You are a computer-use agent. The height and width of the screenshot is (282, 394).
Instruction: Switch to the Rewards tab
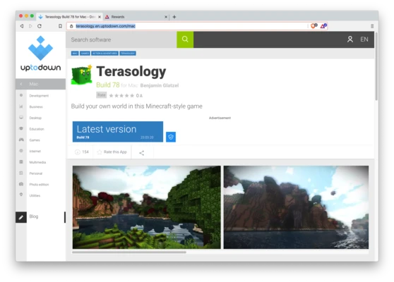136,17
